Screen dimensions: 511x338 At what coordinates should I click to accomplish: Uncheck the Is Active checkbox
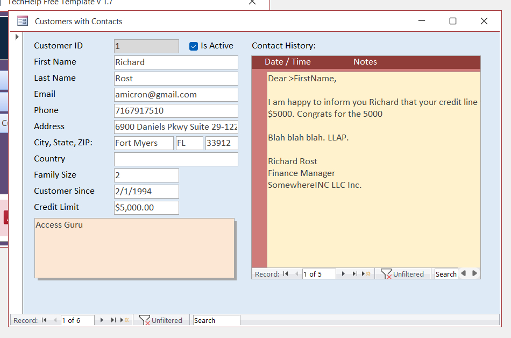click(194, 46)
